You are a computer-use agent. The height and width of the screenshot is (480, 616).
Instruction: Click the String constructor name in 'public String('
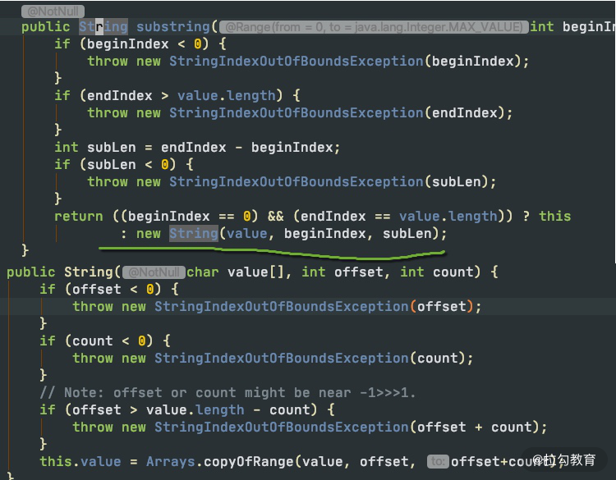[x=88, y=272]
